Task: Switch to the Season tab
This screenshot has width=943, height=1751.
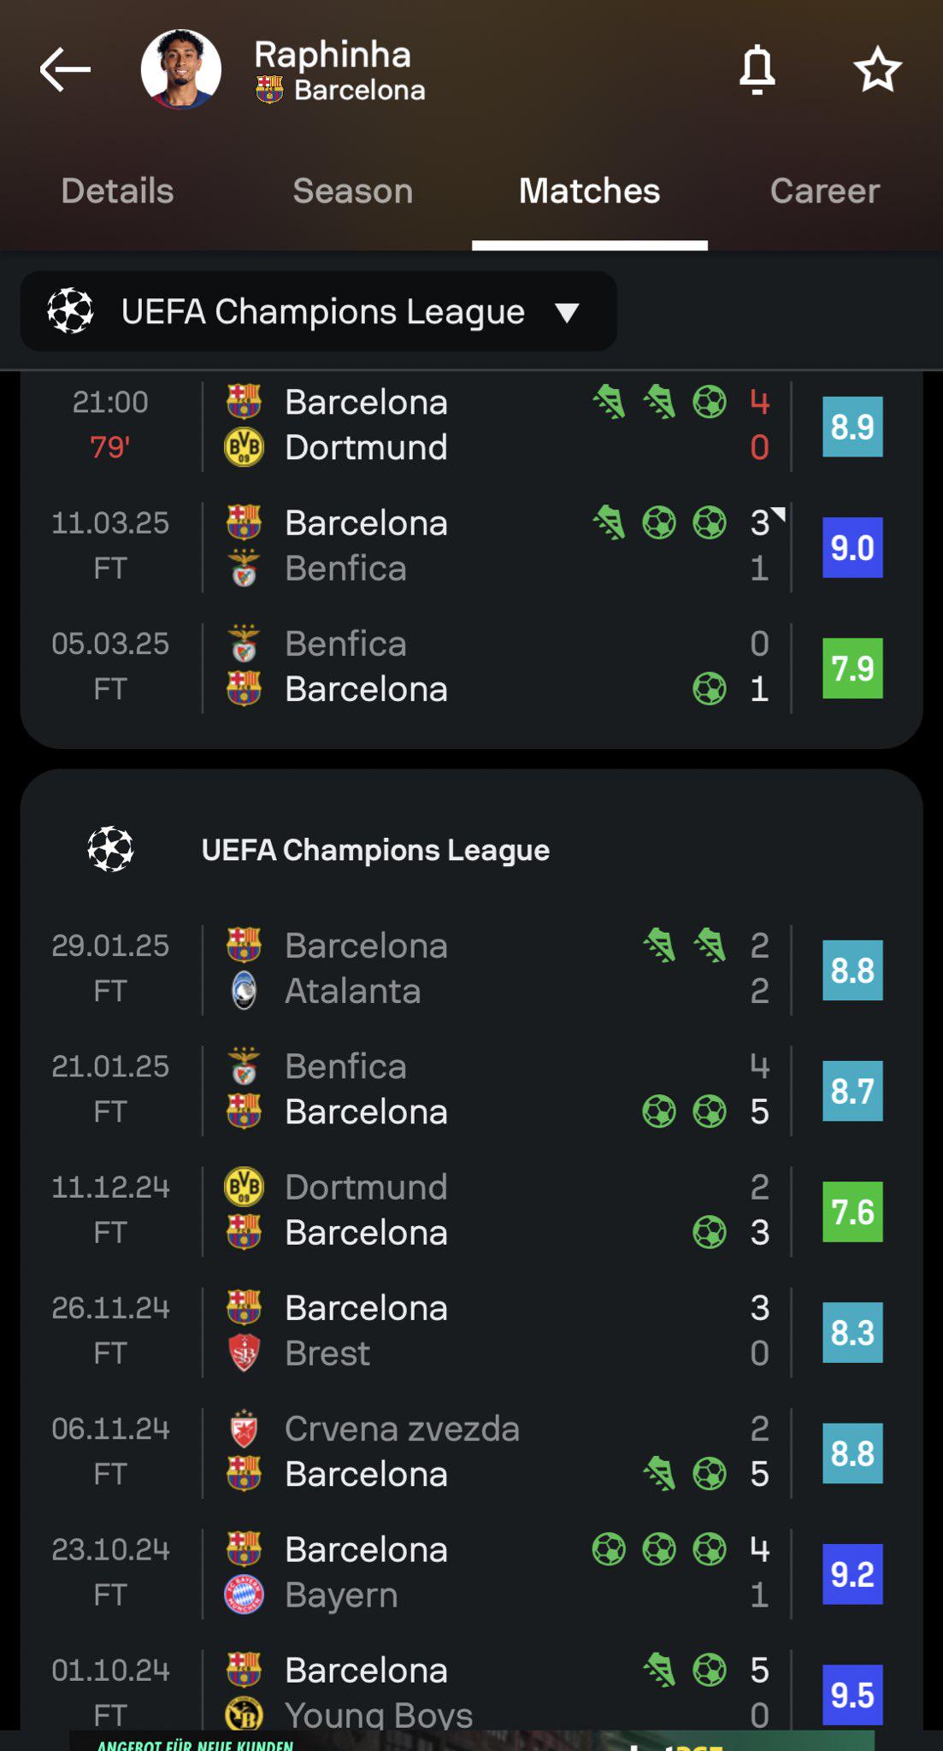Action: click(x=352, y=191)
